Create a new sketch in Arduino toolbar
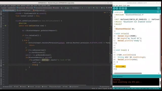Viewport: 162px width, 91px height. [x=120, y=8]
